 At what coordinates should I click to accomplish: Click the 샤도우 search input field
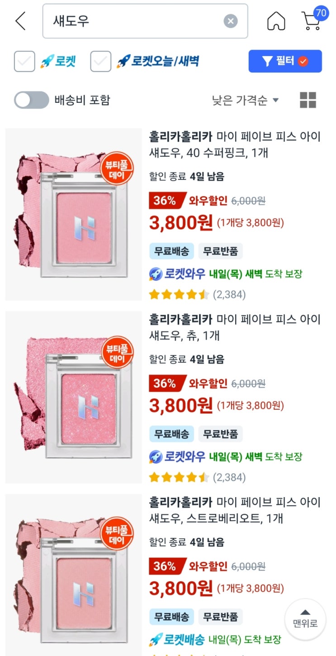145,21
